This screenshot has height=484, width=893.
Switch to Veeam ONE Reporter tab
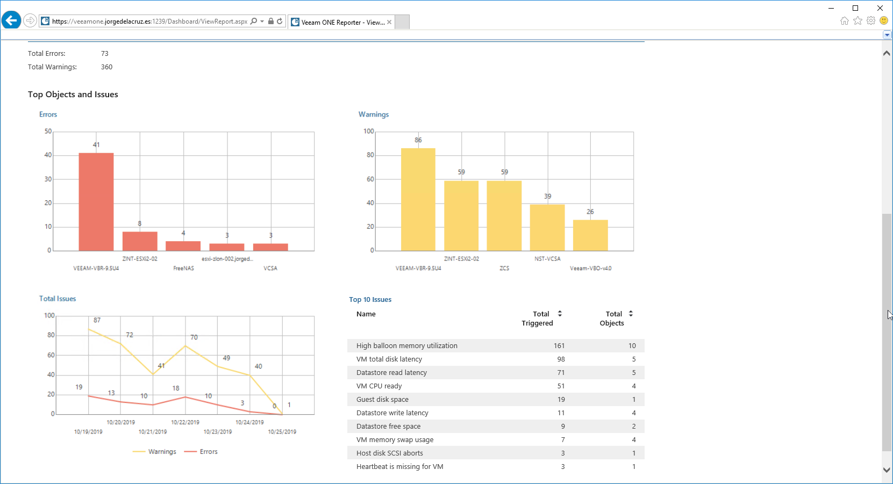pos(338,22)
